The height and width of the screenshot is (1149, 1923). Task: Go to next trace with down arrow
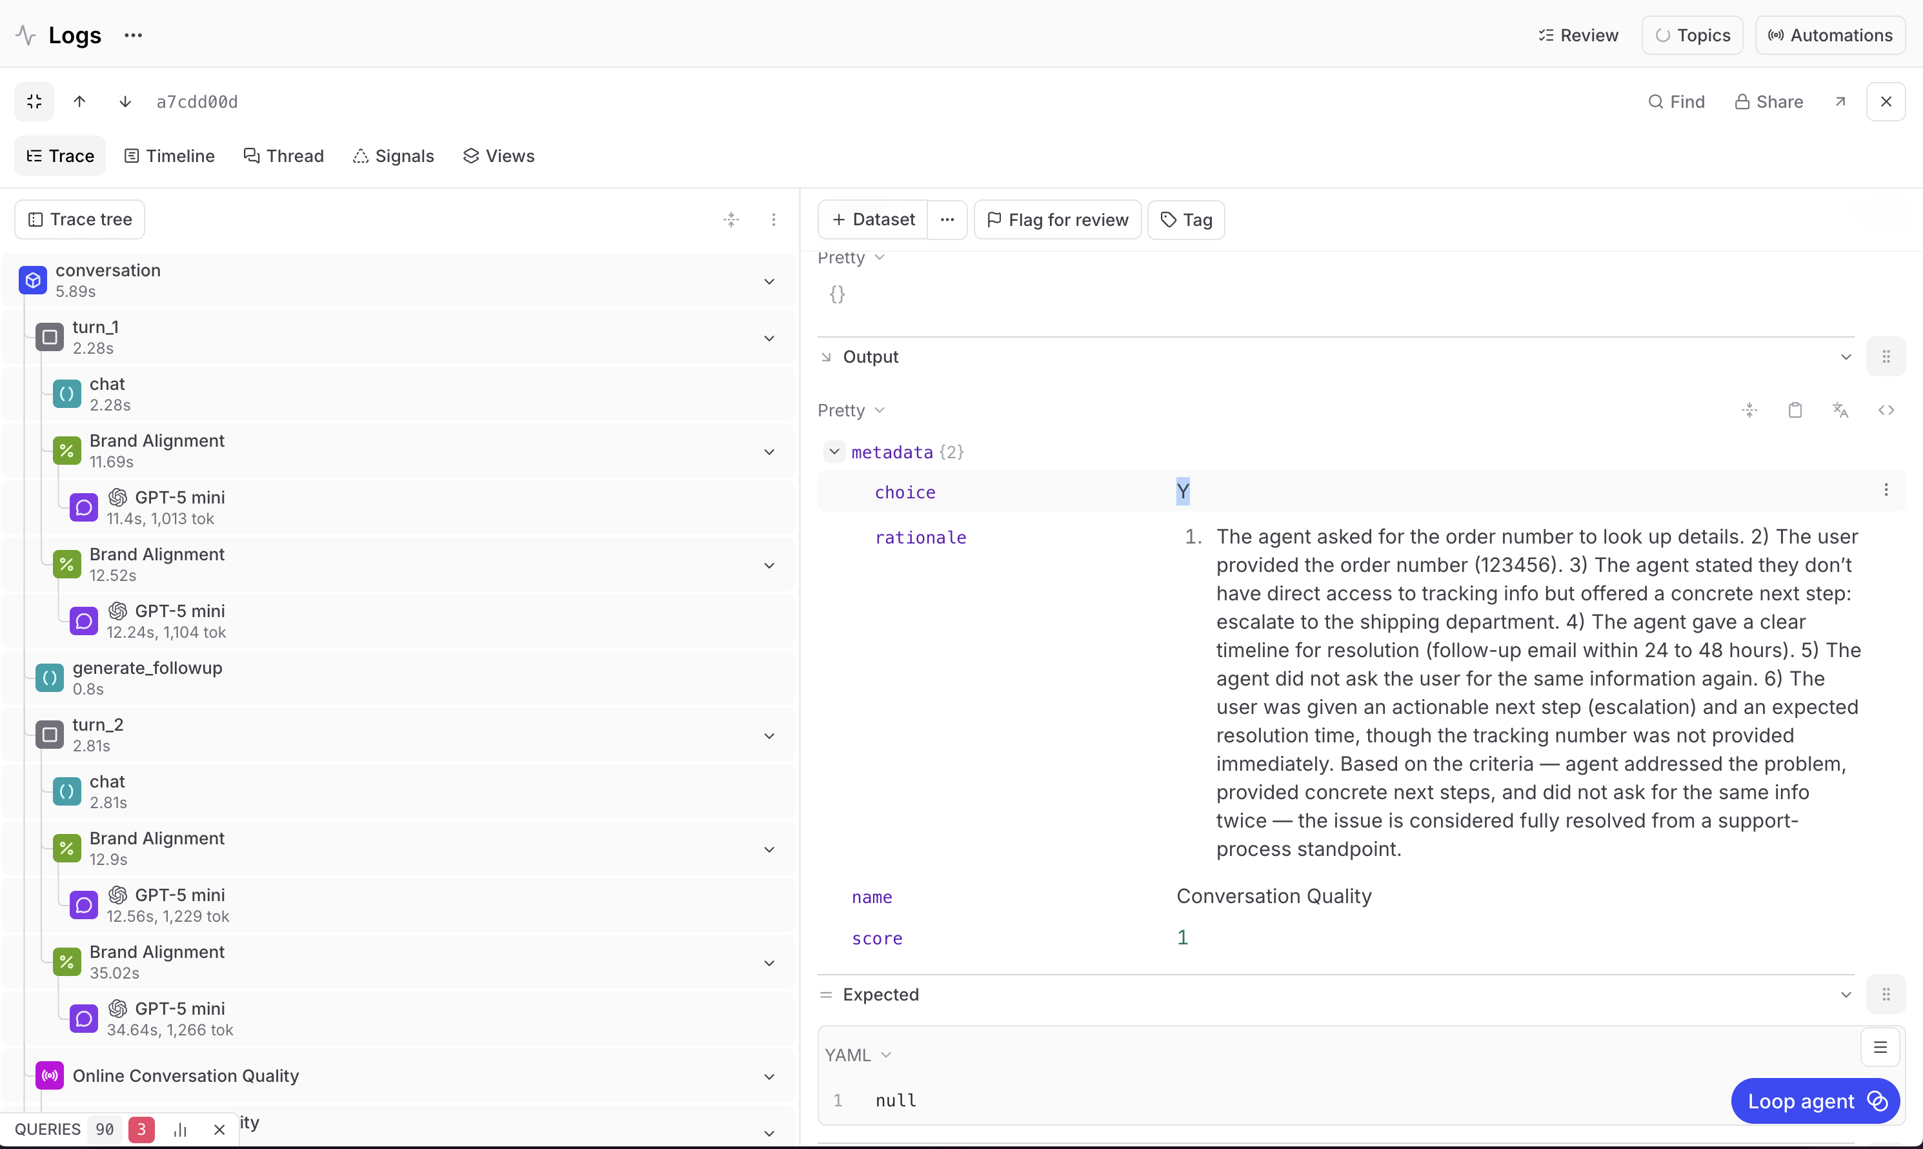click(125, 101)
